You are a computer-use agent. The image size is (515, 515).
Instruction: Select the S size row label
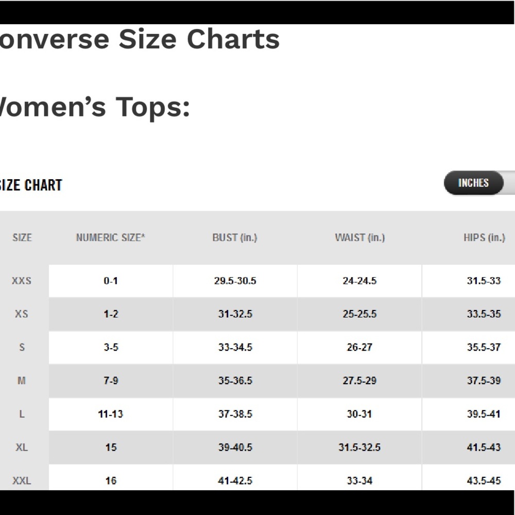coord(22,347)
